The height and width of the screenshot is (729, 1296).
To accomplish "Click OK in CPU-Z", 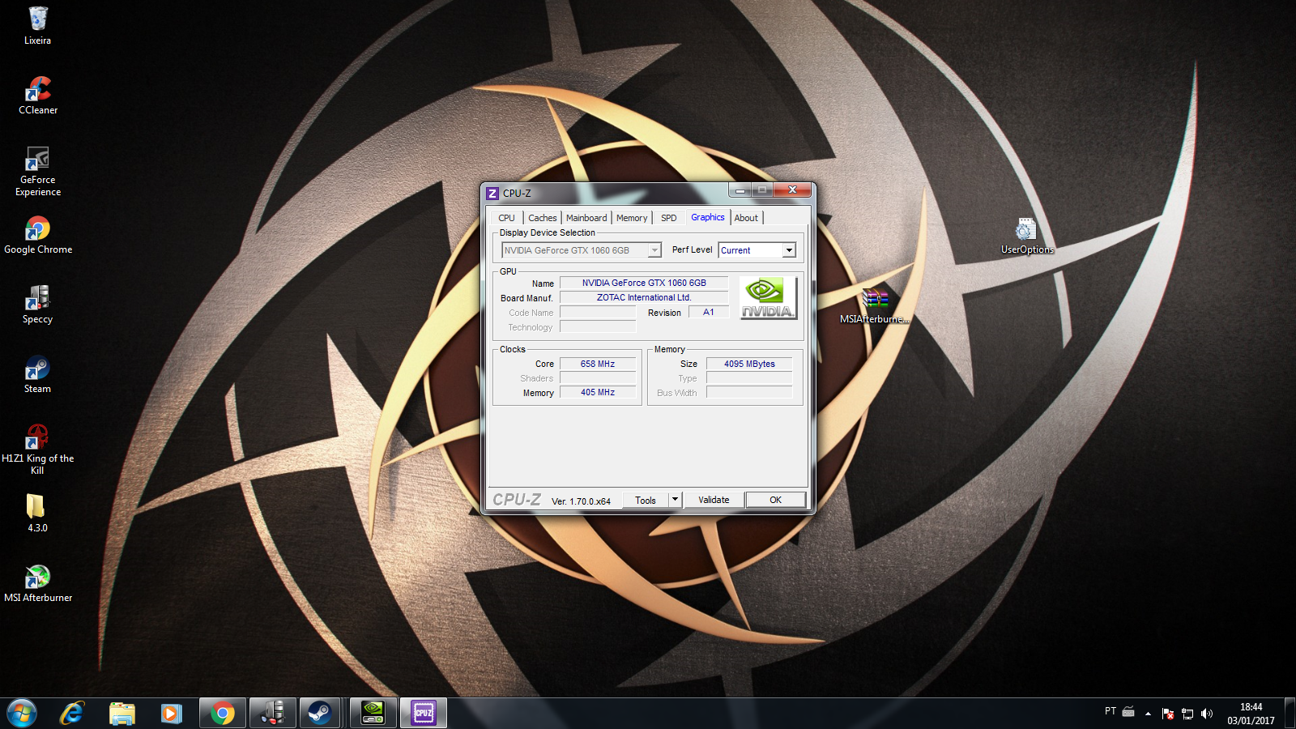I will 775,500.
